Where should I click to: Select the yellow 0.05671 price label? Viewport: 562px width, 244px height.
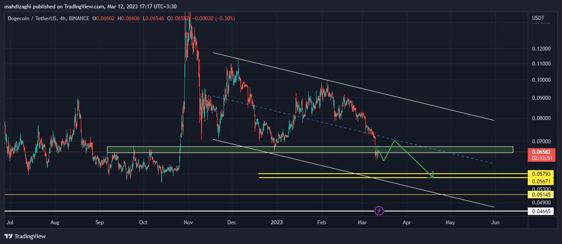(x=541, y=181)
